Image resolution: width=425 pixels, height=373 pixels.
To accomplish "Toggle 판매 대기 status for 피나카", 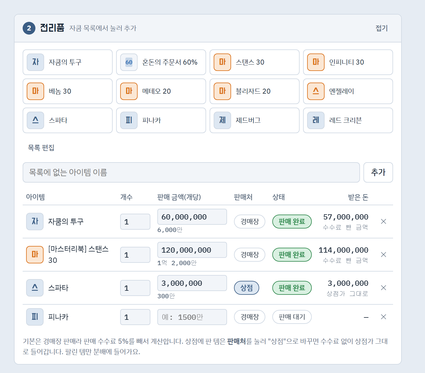I will [x=292, y=317].
